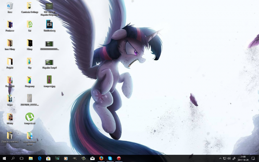Open the volume control in system tray
Image resolution: width=259 pixels, height=162 pixels.
point(229,158)
